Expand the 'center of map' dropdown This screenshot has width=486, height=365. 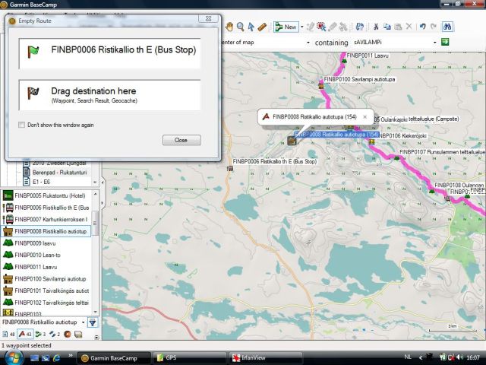[x=308, y=43]
